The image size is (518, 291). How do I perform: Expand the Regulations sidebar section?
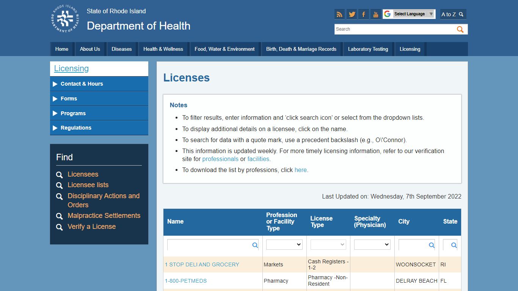[x=99, y=128]
